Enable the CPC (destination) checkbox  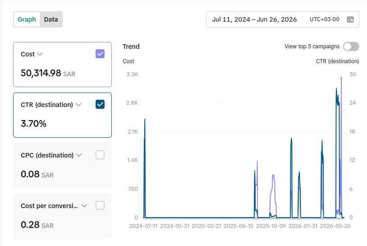coord(100,155)
